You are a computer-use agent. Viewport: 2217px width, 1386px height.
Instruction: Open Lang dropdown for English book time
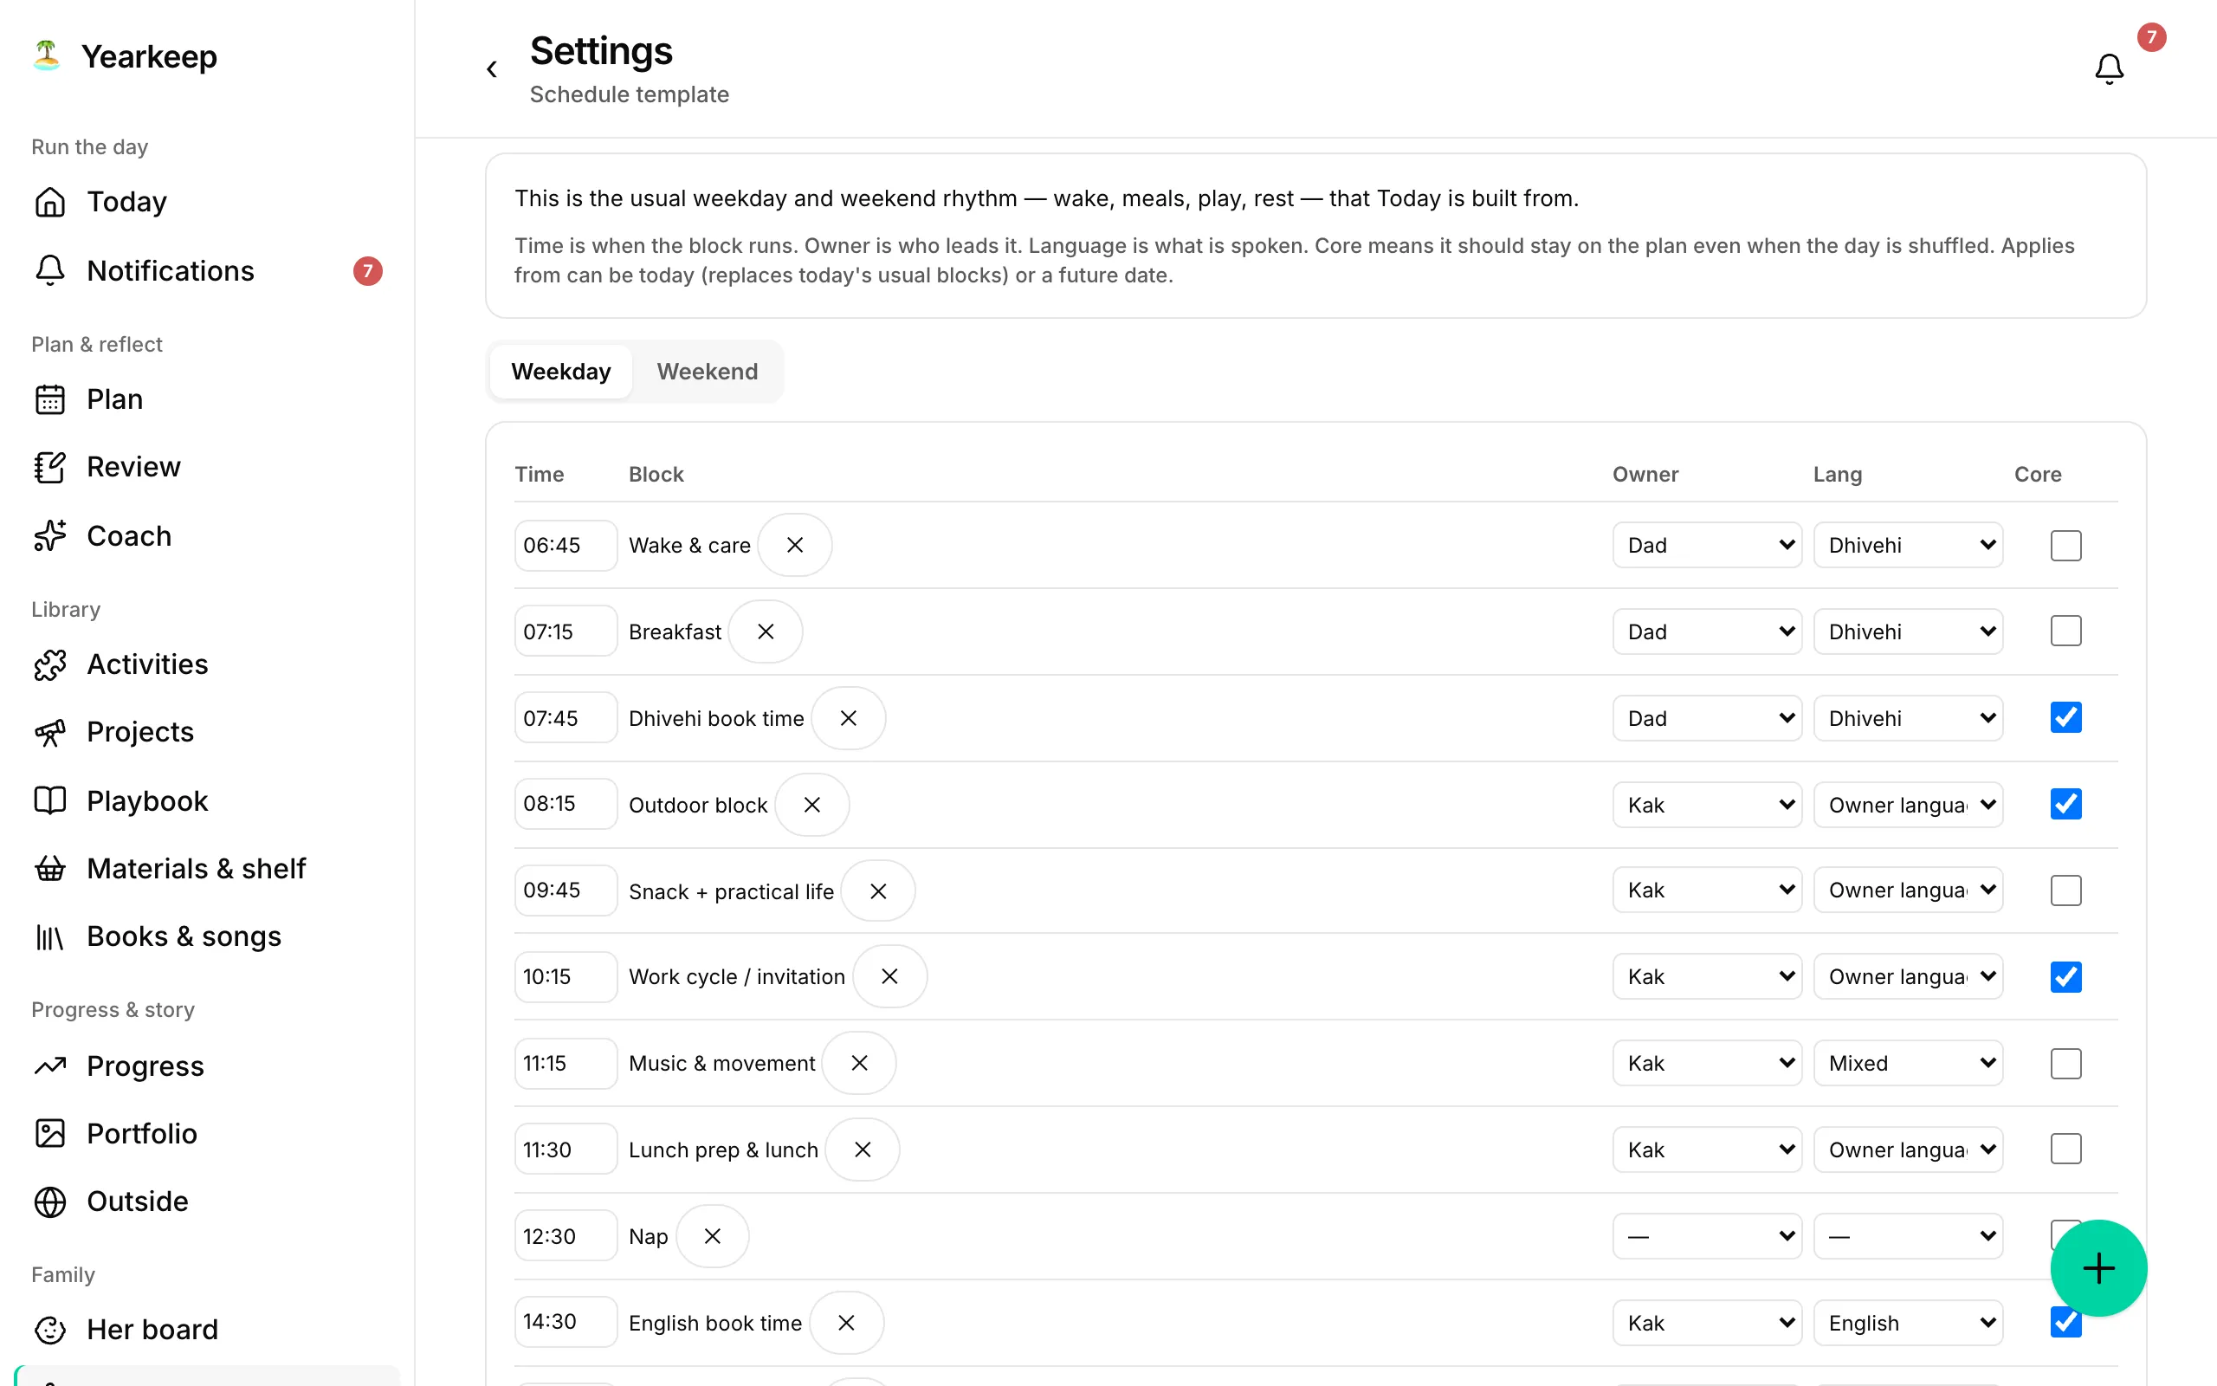point(1907,1323)
